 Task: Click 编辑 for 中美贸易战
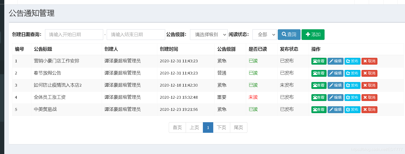[x=335, y=110]
